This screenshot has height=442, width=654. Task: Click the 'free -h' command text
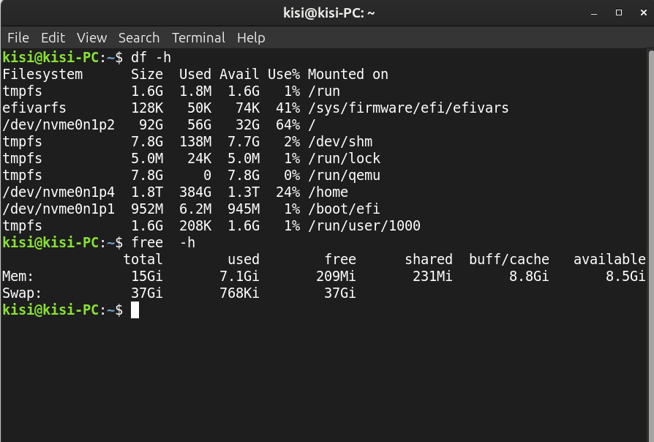[x=163, y=242]
